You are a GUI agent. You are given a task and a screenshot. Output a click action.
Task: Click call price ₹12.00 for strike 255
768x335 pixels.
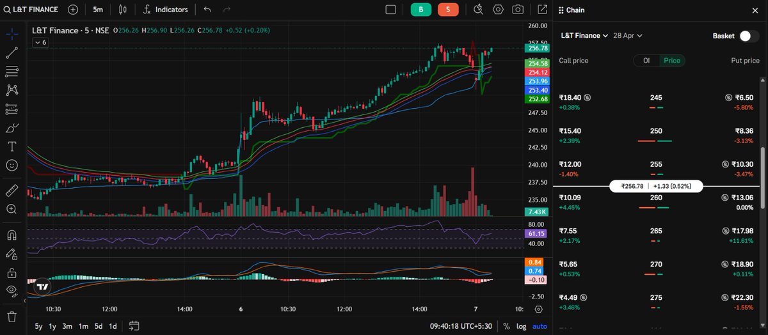click(570, 164)
